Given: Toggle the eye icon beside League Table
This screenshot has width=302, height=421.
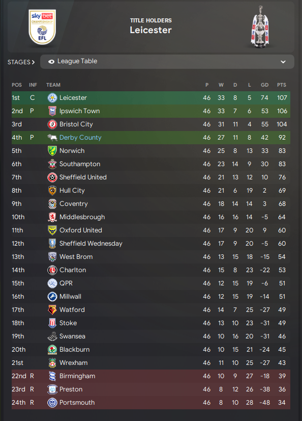Looking at the screenshot, I should tap(51, 62).
